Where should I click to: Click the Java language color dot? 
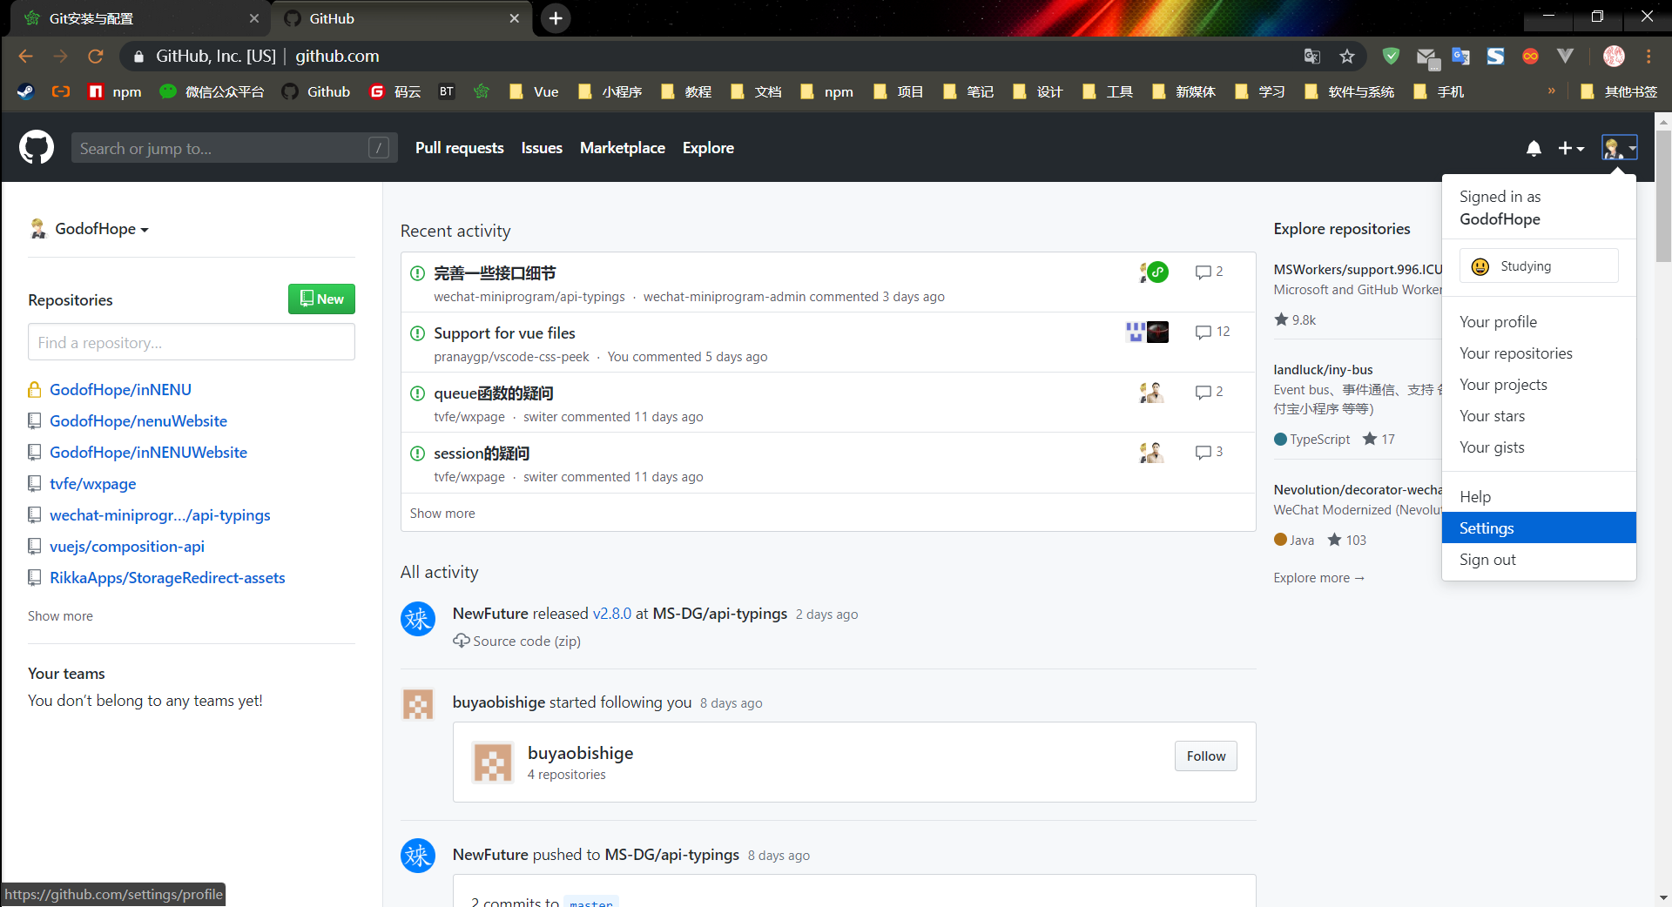point(1279,540)
